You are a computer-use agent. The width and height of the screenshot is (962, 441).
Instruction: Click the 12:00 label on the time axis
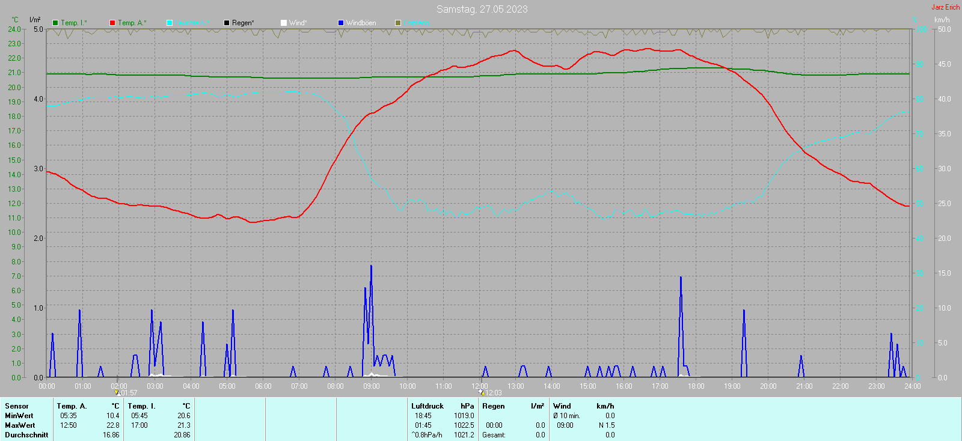[x=480, y=386]
